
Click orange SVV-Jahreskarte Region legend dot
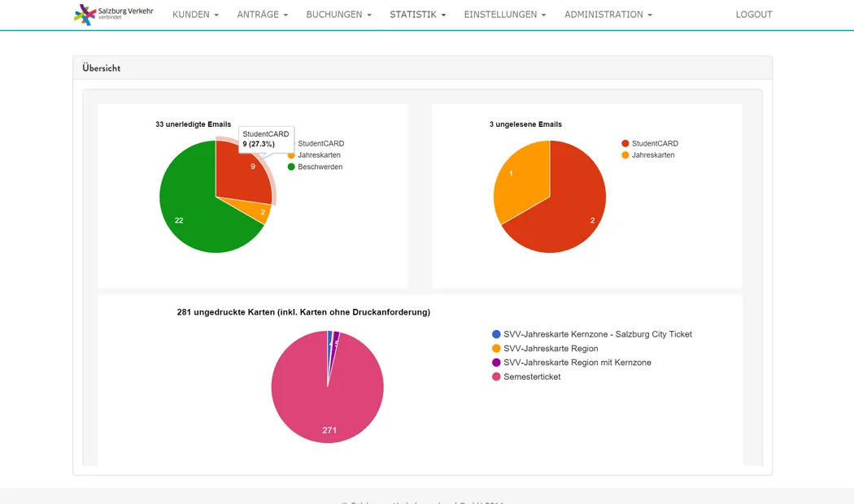[496, 349]
